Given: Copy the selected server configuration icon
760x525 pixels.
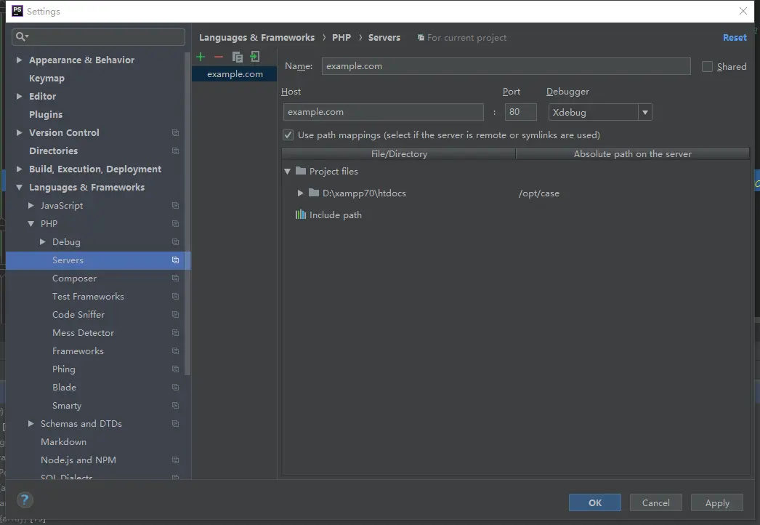Looking at the screenshot, I should coord(237,57).
